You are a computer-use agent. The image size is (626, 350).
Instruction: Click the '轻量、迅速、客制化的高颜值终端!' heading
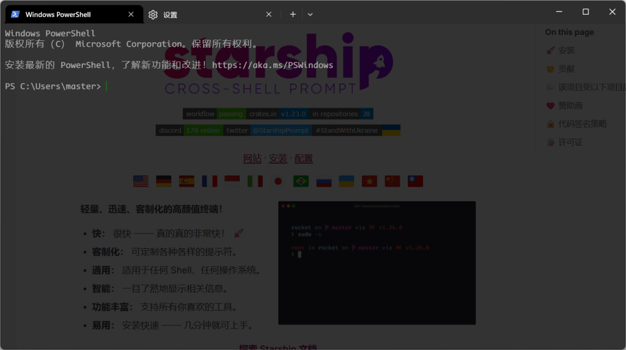point(152,209)
